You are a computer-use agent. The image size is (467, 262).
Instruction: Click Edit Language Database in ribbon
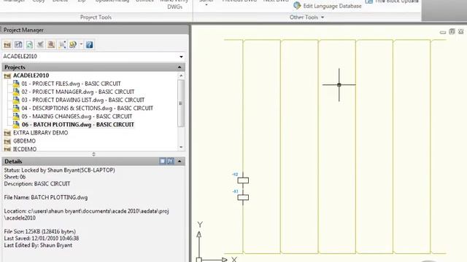coord(333,6)
